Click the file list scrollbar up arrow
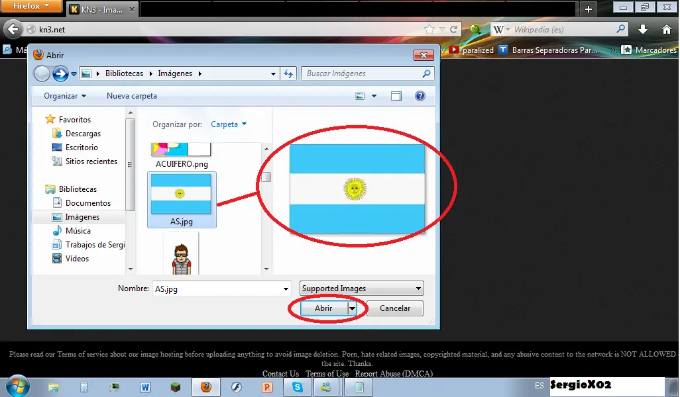Viewport: 680px width, 397px height. 266,149
